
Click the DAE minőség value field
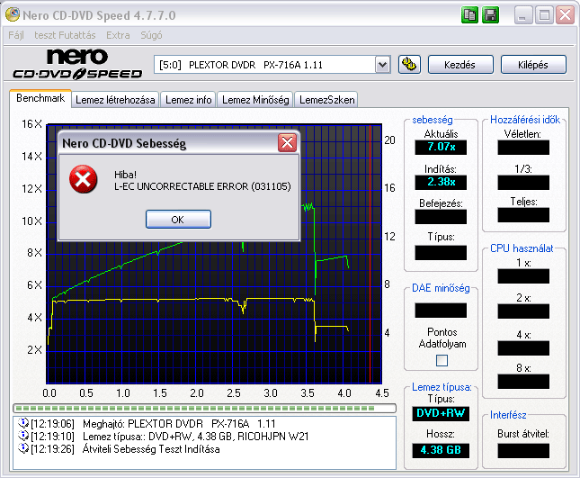(441, 311)
